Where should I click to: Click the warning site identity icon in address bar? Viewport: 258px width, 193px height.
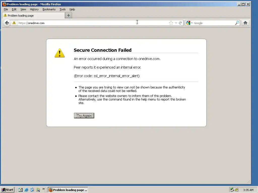(x=14, y=23)
